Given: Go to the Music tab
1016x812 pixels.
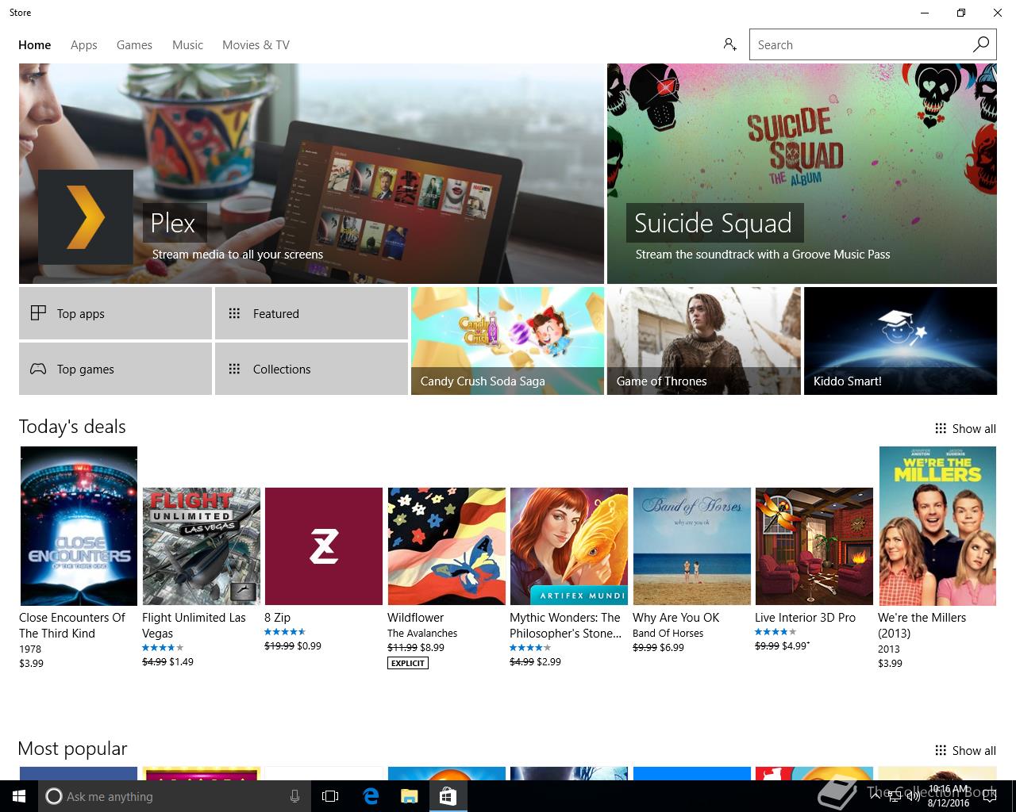Looking at the screenshot, I should (x=187, y=45).
